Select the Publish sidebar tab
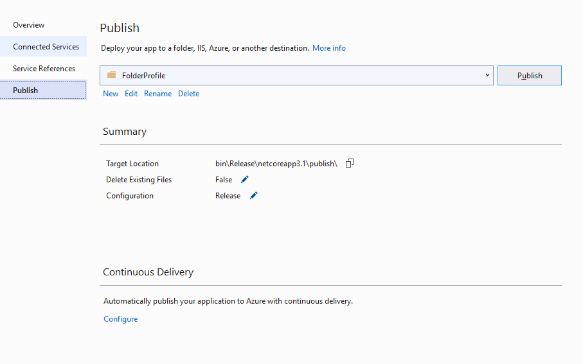The image size is (583, 364). (x=43, y=91)
